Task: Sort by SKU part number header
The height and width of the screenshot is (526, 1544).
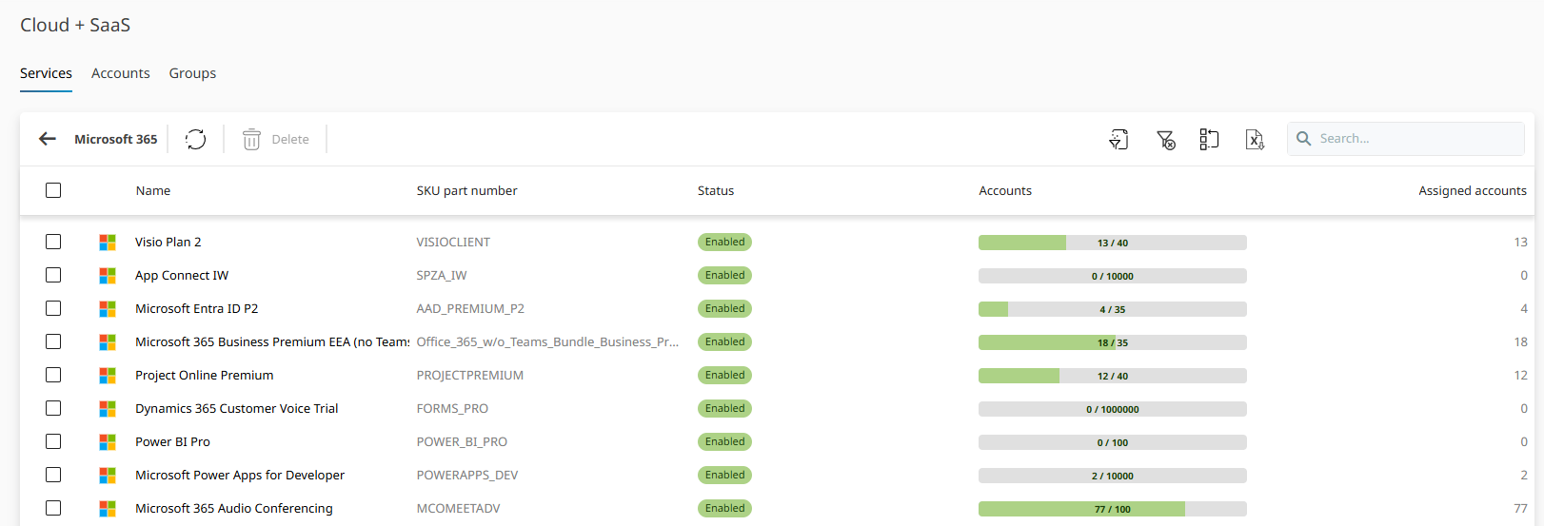Action: (x=466, y=190)
